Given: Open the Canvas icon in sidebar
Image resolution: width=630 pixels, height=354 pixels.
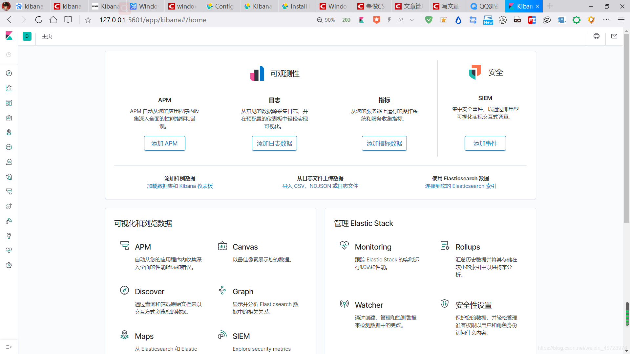Looking at the screenshot, I should point(9,118).
